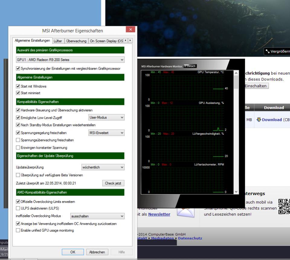Open the wöchentlich update interval dropdown
Viewport: 290px width, 260px height.
[103, 167]
